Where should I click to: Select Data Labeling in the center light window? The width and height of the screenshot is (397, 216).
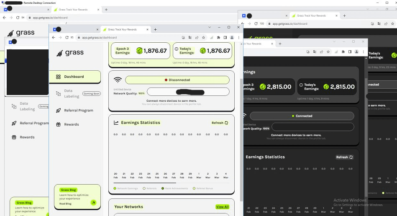pyautogui.click(x=72, y=93)
